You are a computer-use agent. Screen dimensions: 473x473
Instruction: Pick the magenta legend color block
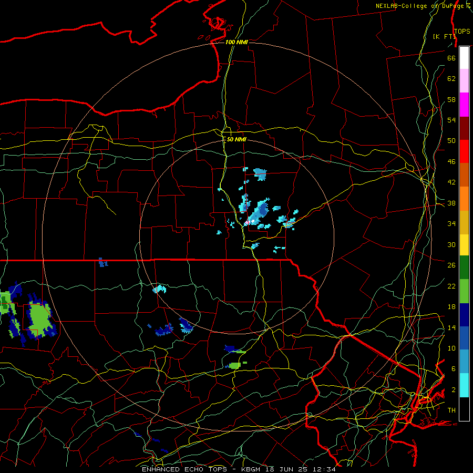[x=464, y=105]
